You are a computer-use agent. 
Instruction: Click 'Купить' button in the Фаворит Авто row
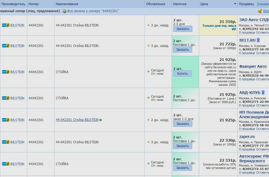point(182,74)
